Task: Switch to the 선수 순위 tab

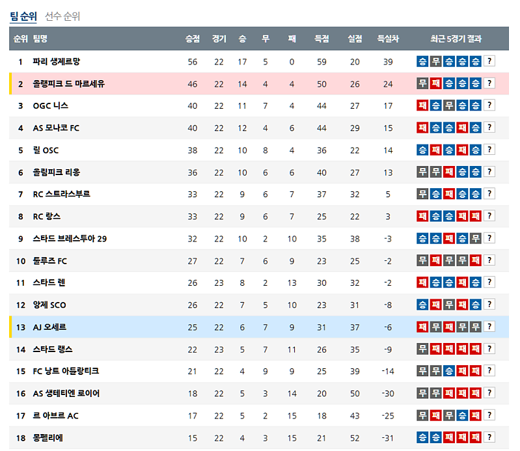Action: (62, 16)
